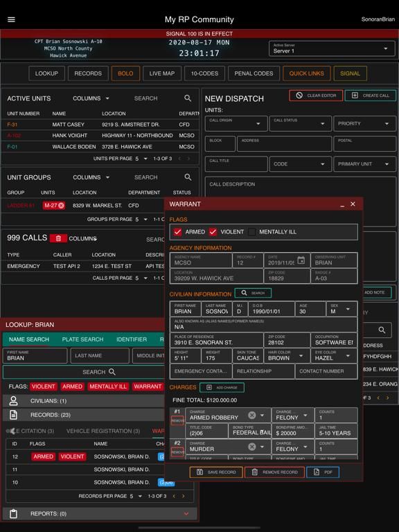Image resolution: width=399 pixels, height=532 pixels.
Task: Click Address field in New Dispatch
Action: (x=284, y=143)
